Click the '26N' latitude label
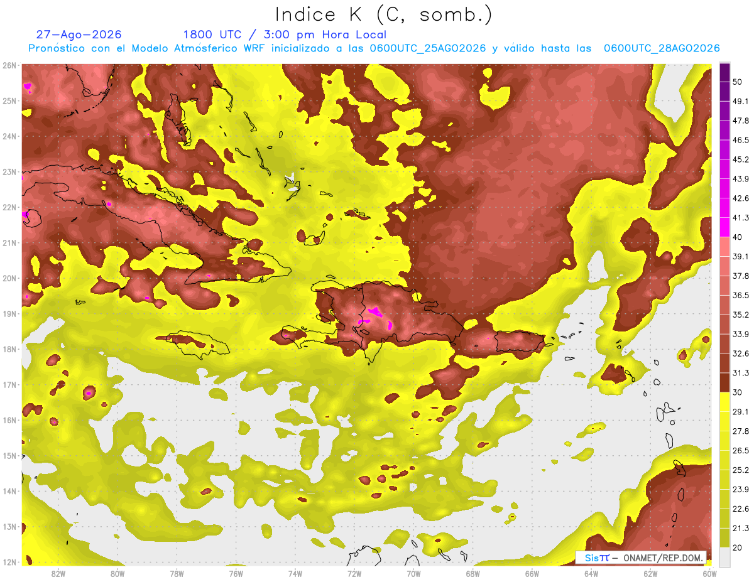 (x=9, y=65)
